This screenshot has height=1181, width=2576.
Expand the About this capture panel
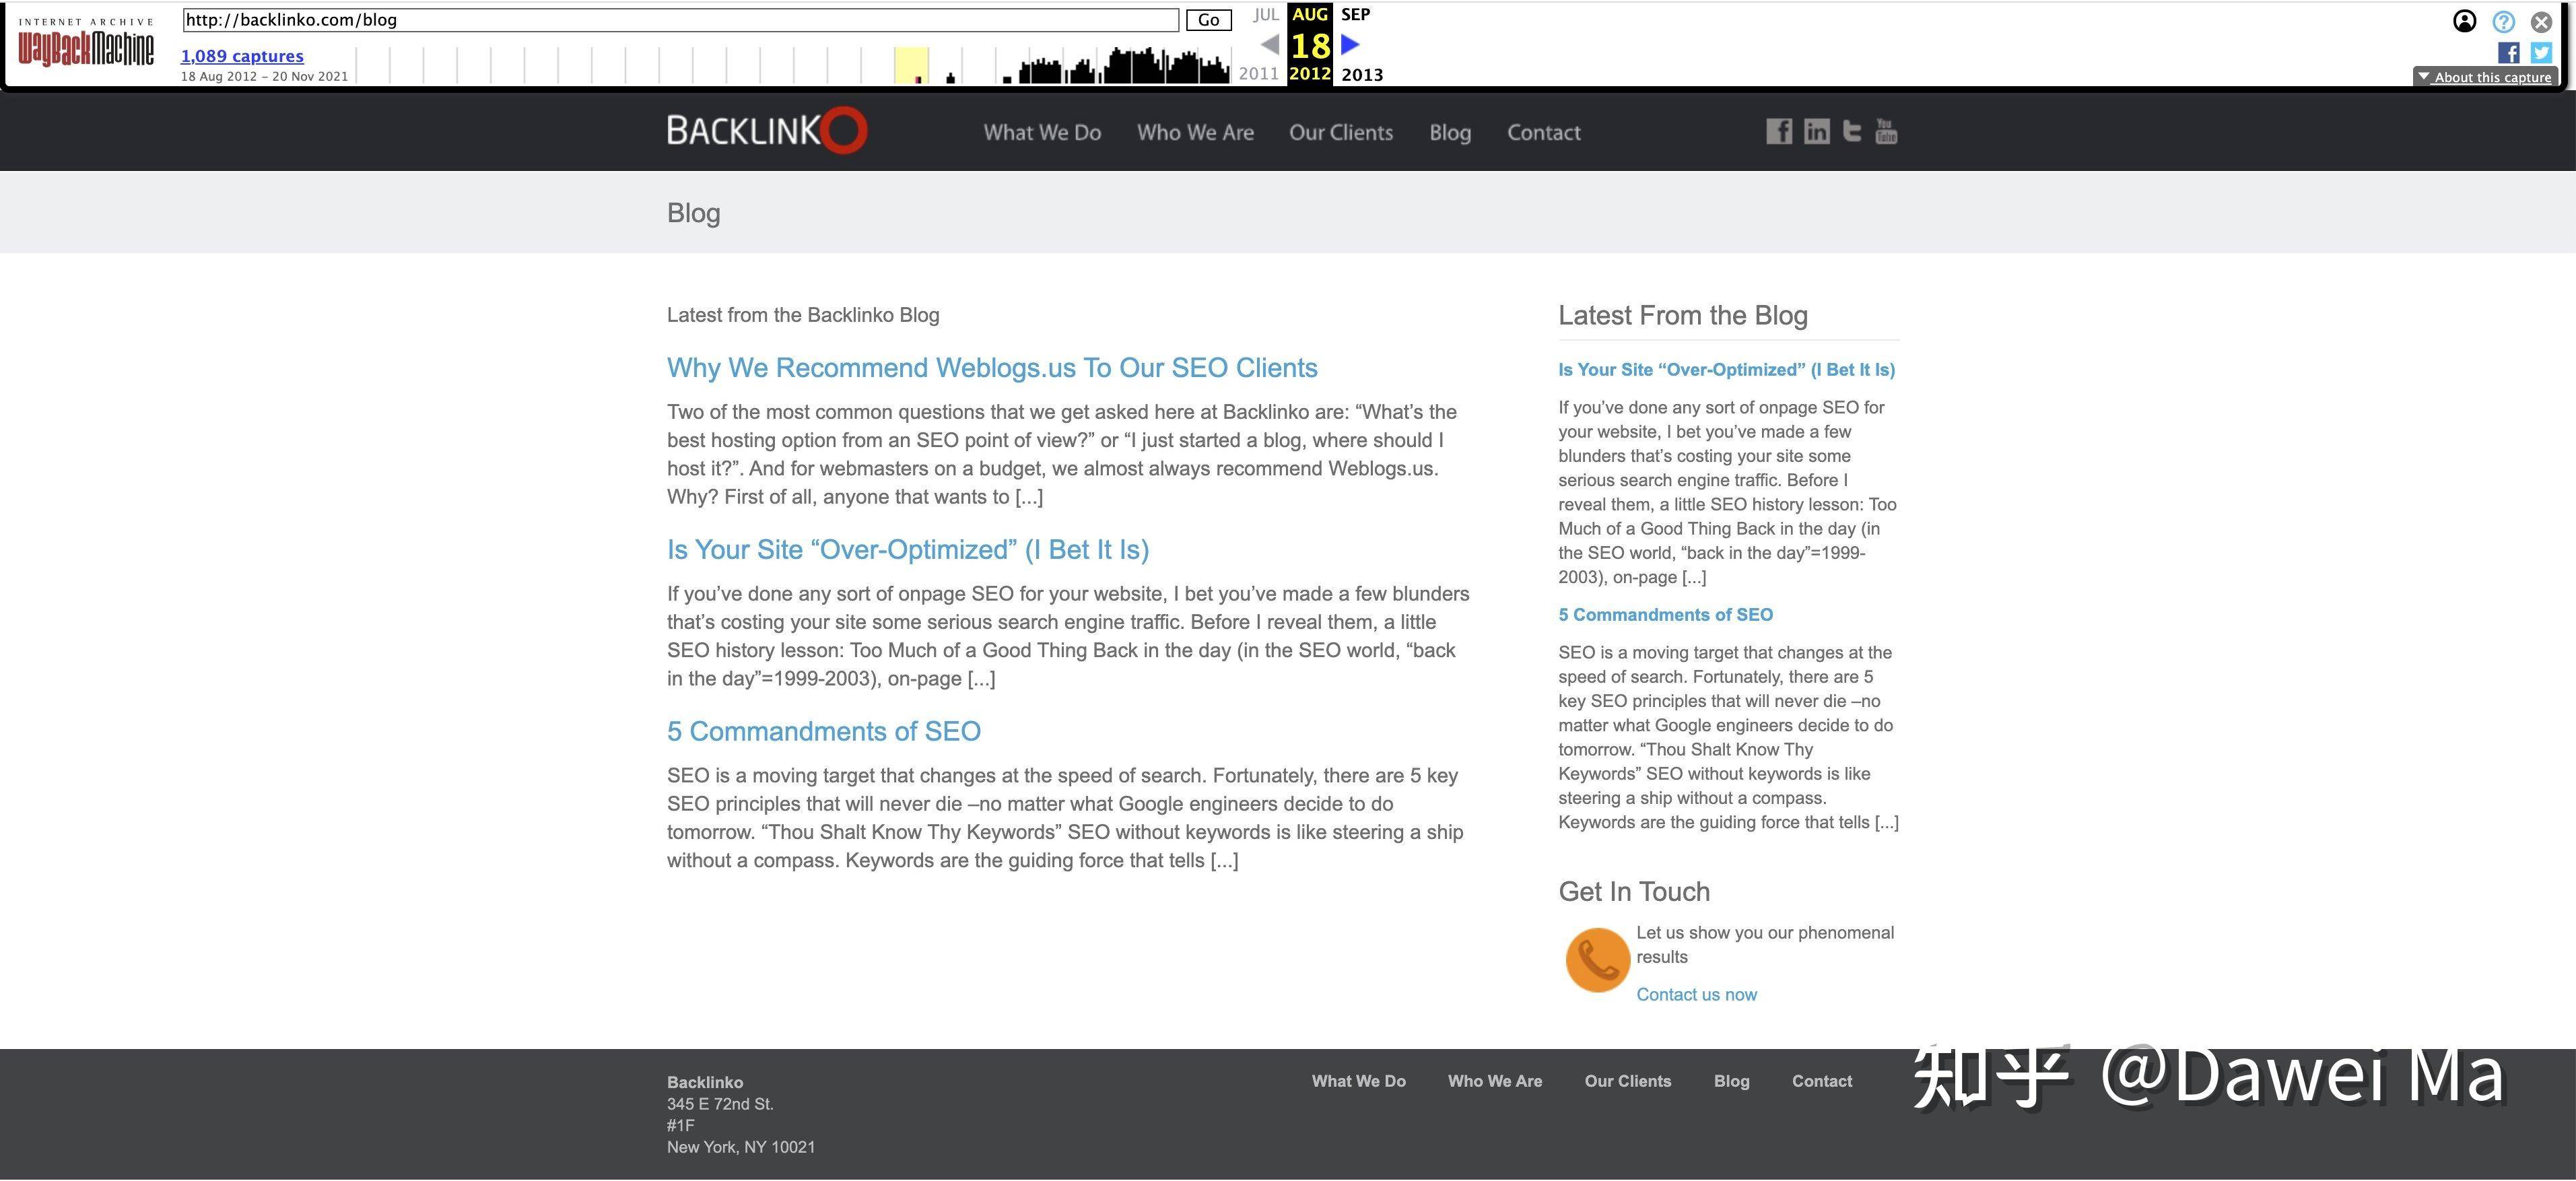click(x=2485, y=77)
